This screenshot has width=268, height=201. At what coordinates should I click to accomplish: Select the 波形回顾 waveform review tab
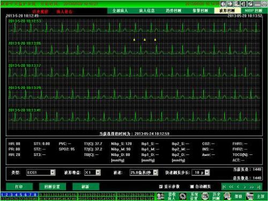(x=227, y=11)
